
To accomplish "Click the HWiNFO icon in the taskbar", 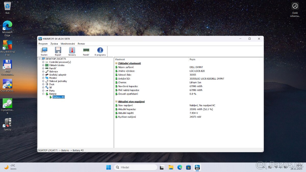I will coord(197,167).
